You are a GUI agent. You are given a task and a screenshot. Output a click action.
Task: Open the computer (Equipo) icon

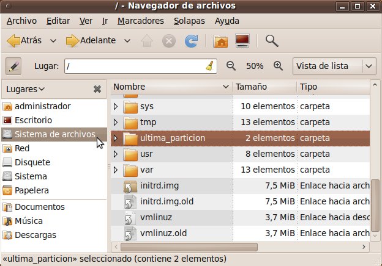(x=242, y=40)
